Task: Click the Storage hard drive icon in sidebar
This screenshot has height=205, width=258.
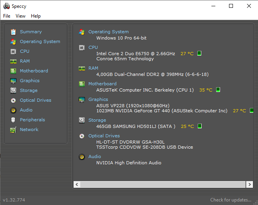Action: tap(13, 91)
